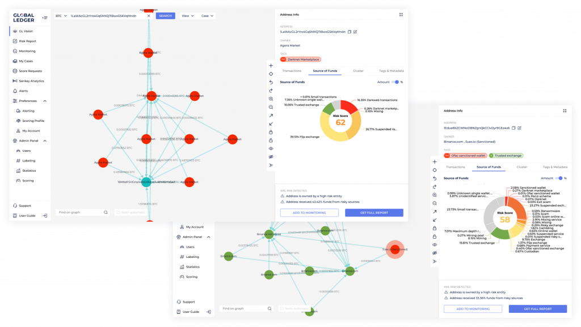Edit the Agora Market address label
The image size is (581, 327).
point(355,32)
